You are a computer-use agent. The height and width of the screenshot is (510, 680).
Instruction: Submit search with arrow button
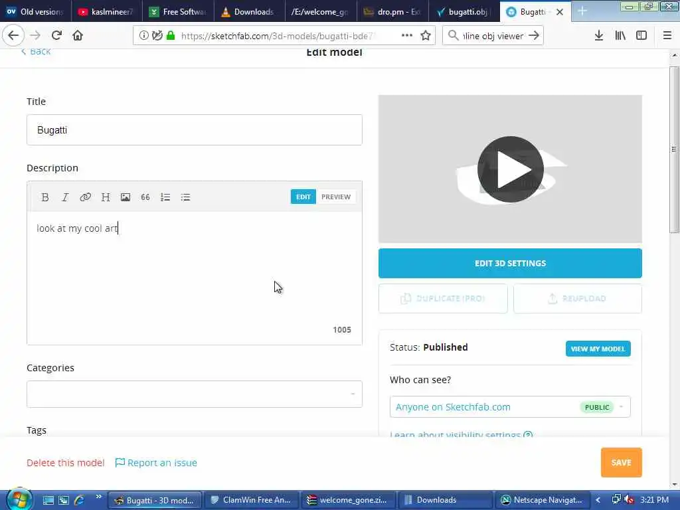tap(535, 36)
